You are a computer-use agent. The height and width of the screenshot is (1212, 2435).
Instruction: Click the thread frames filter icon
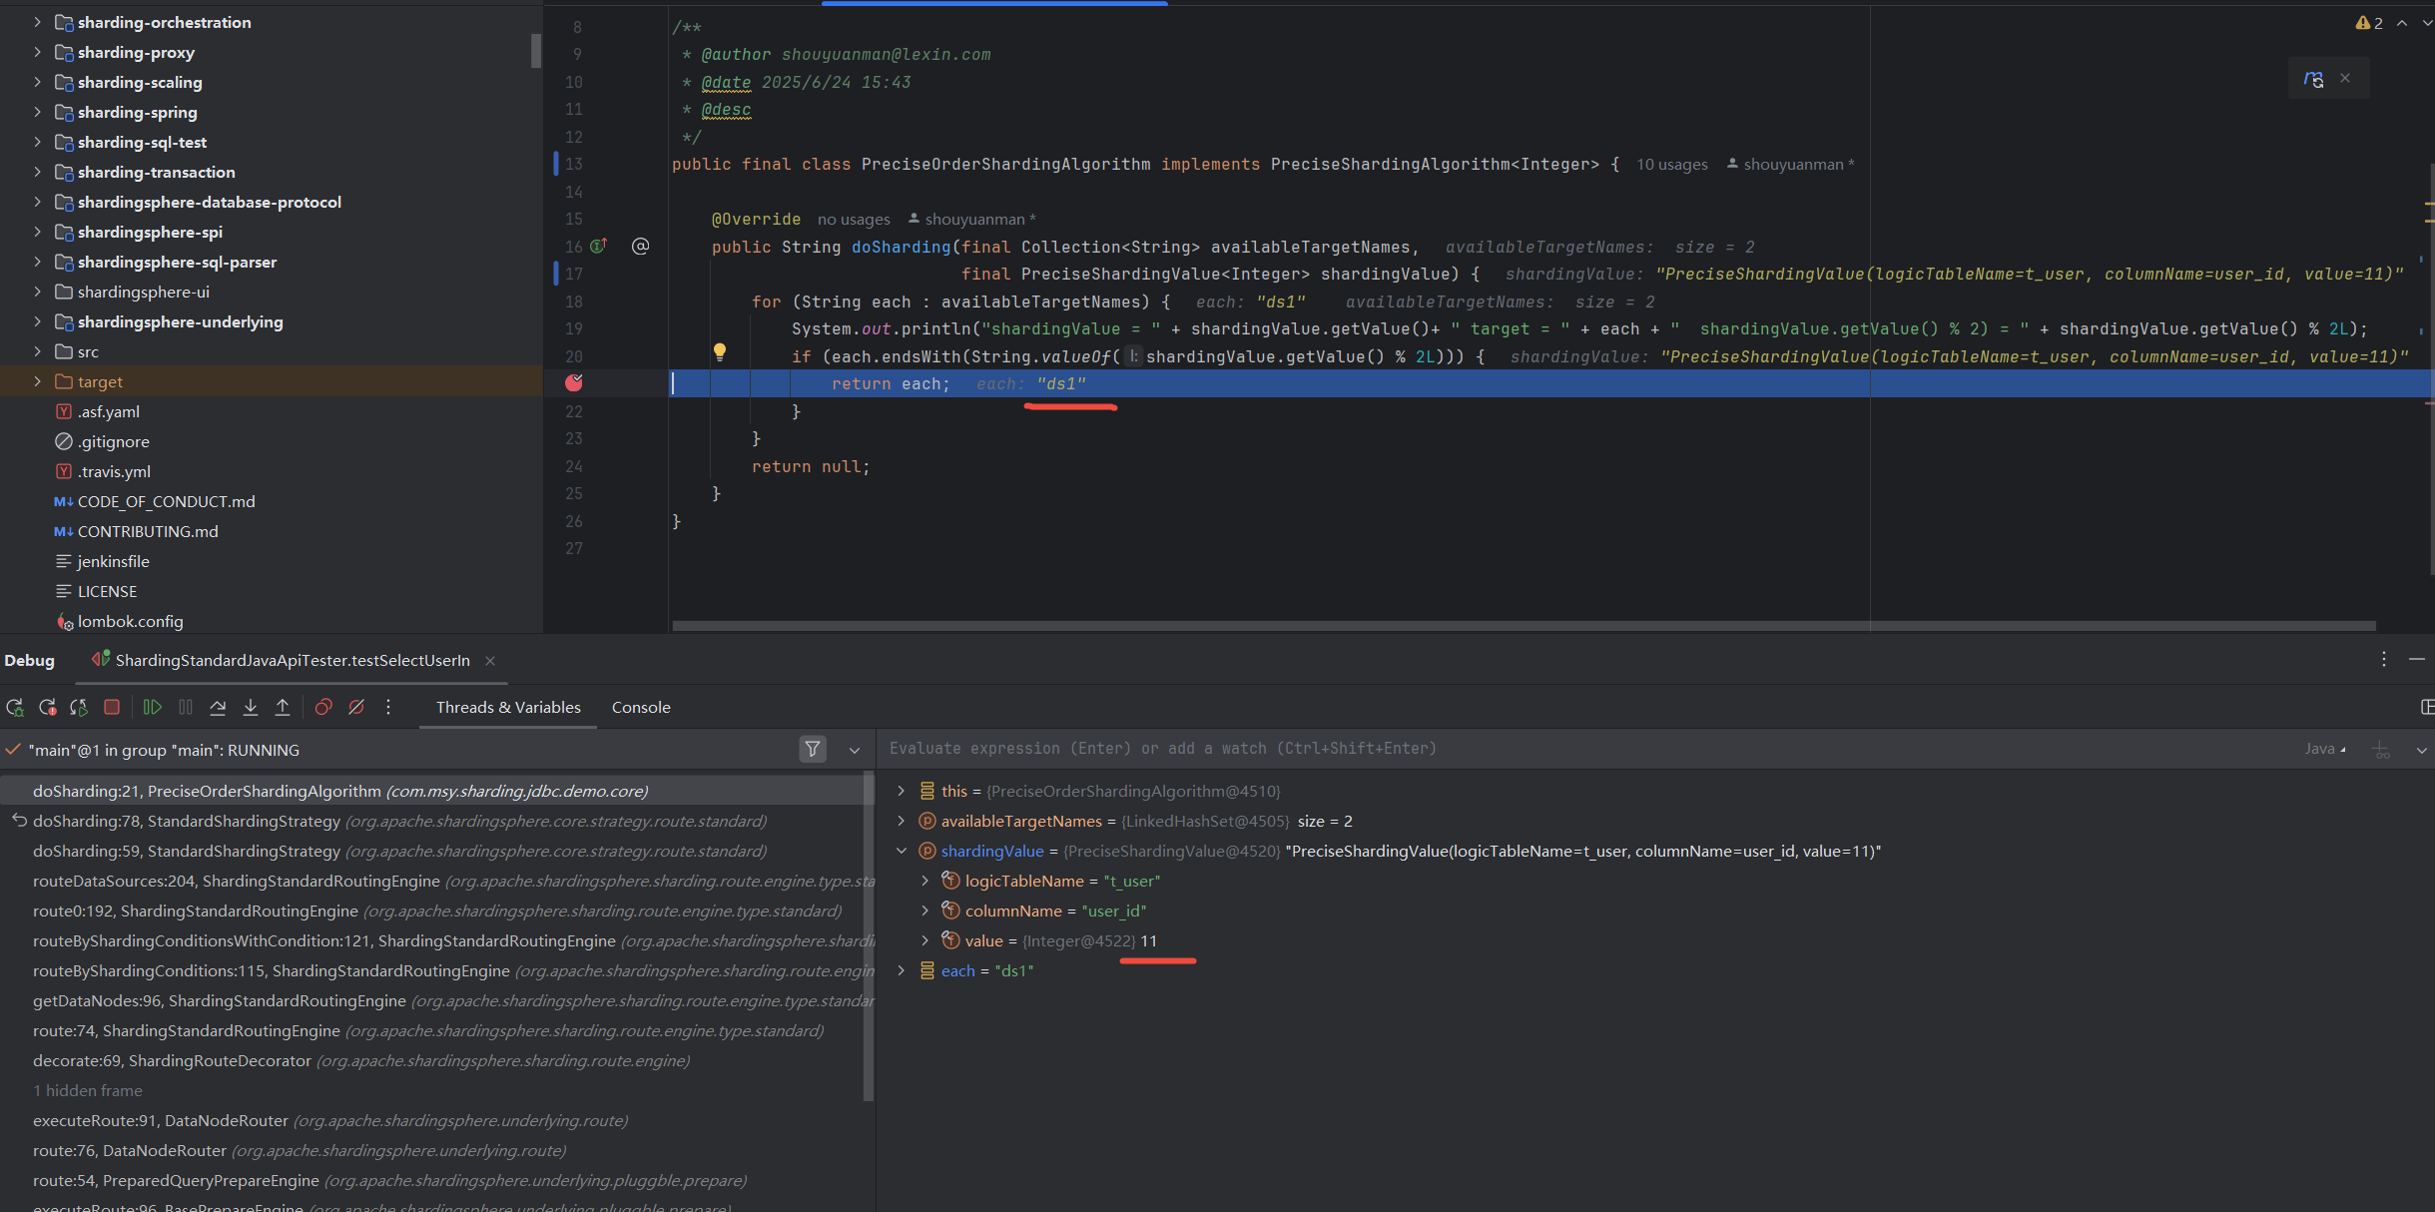coord(813,749)
